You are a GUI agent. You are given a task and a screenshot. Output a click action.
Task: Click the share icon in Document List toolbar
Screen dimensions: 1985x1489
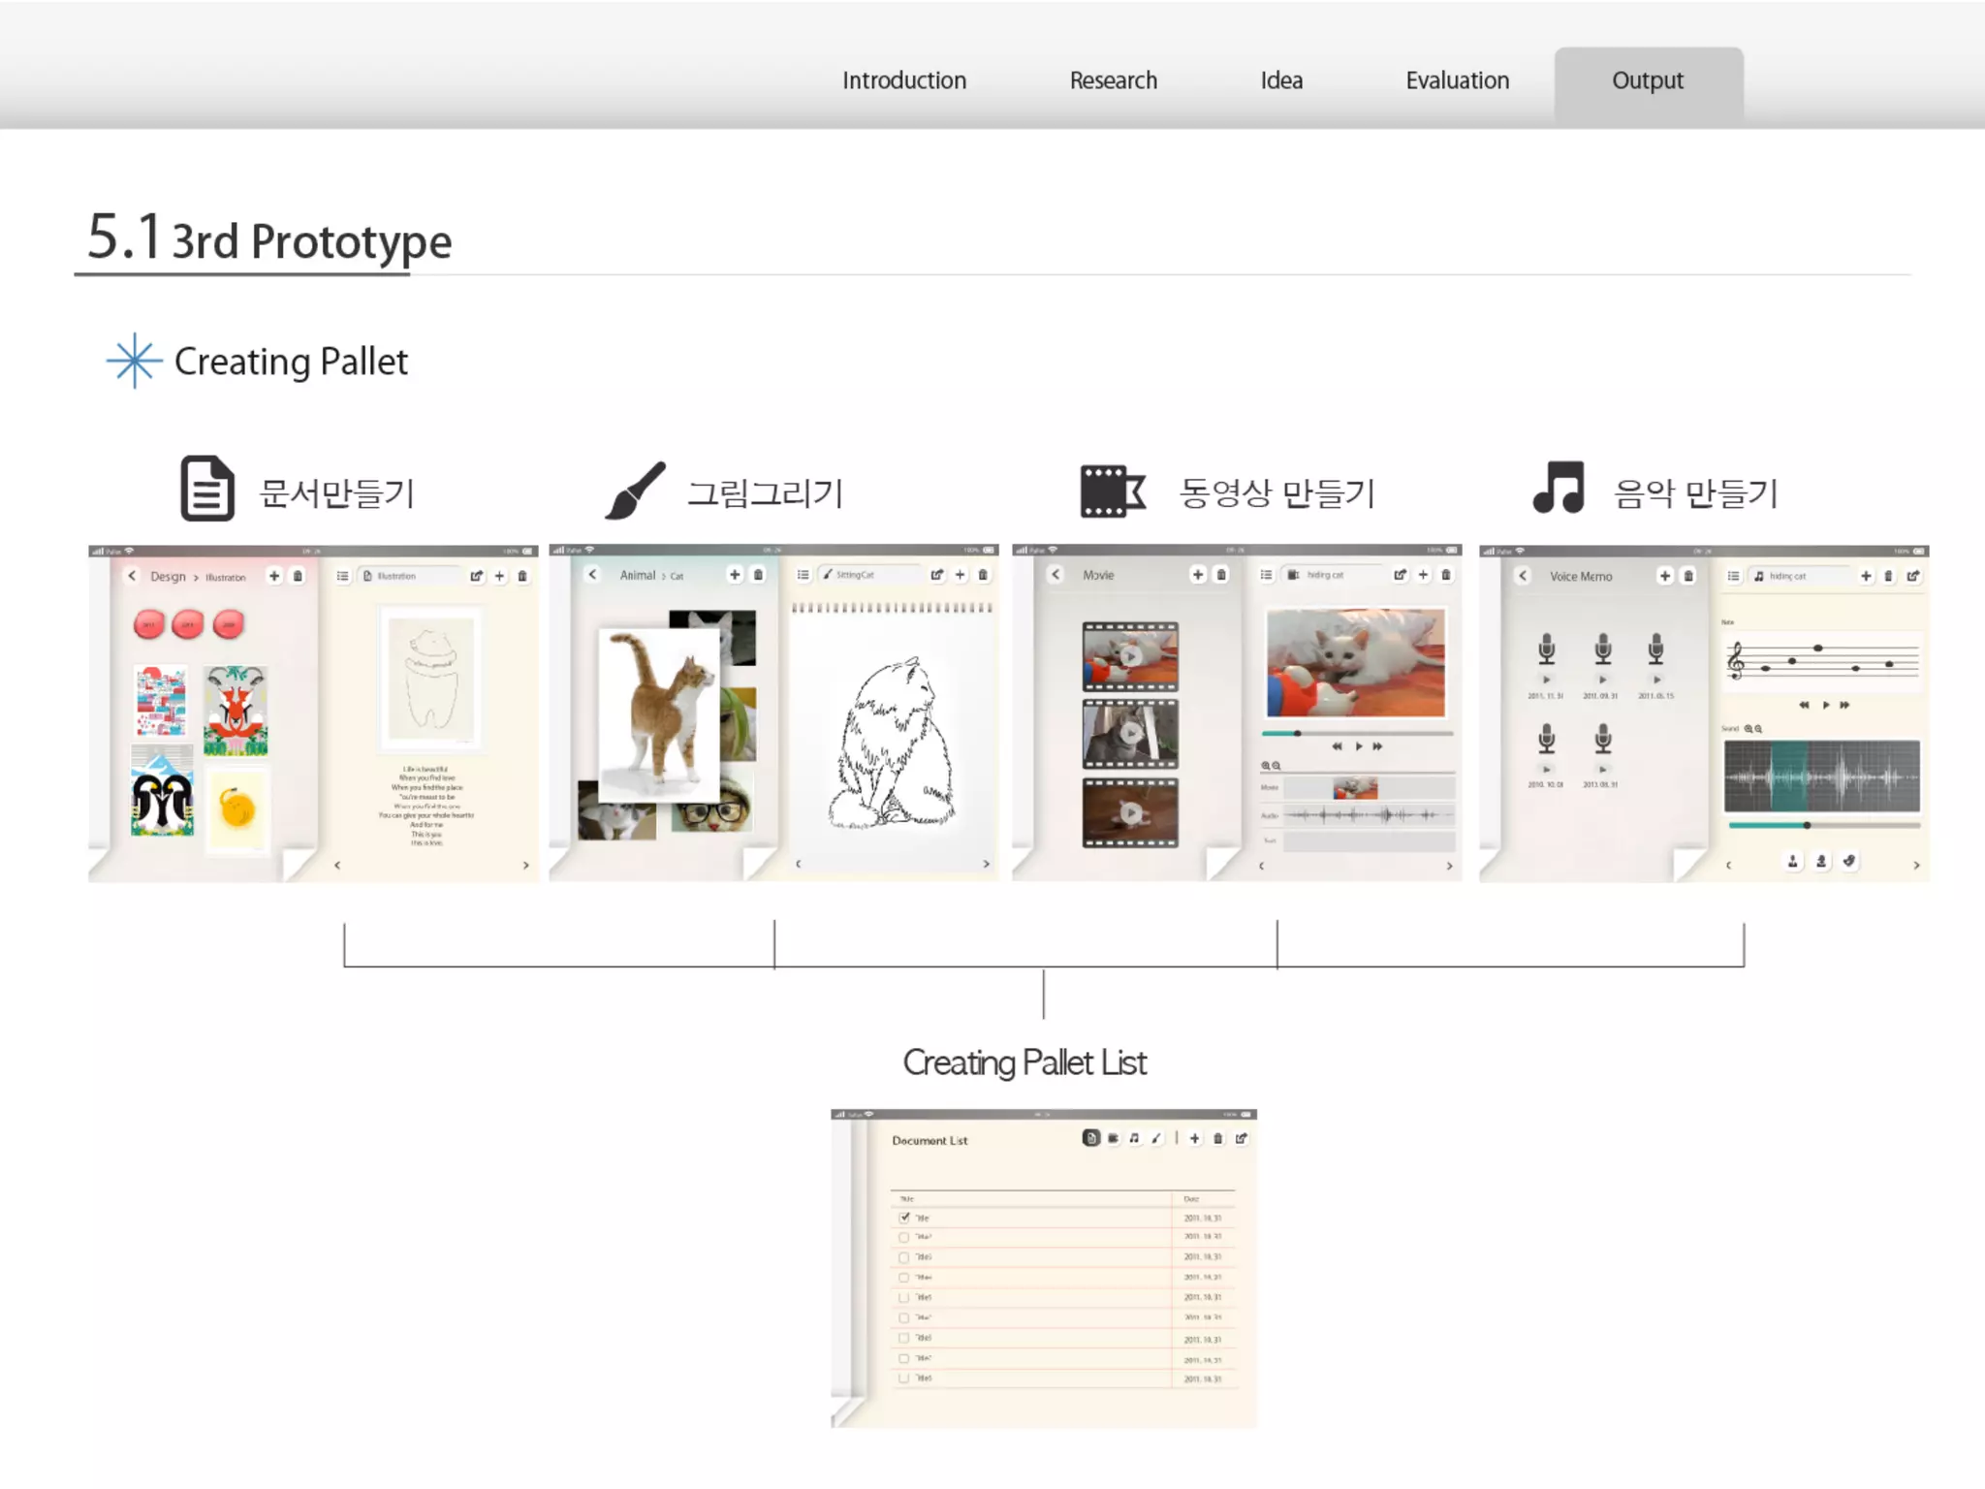point(1241,1138)
